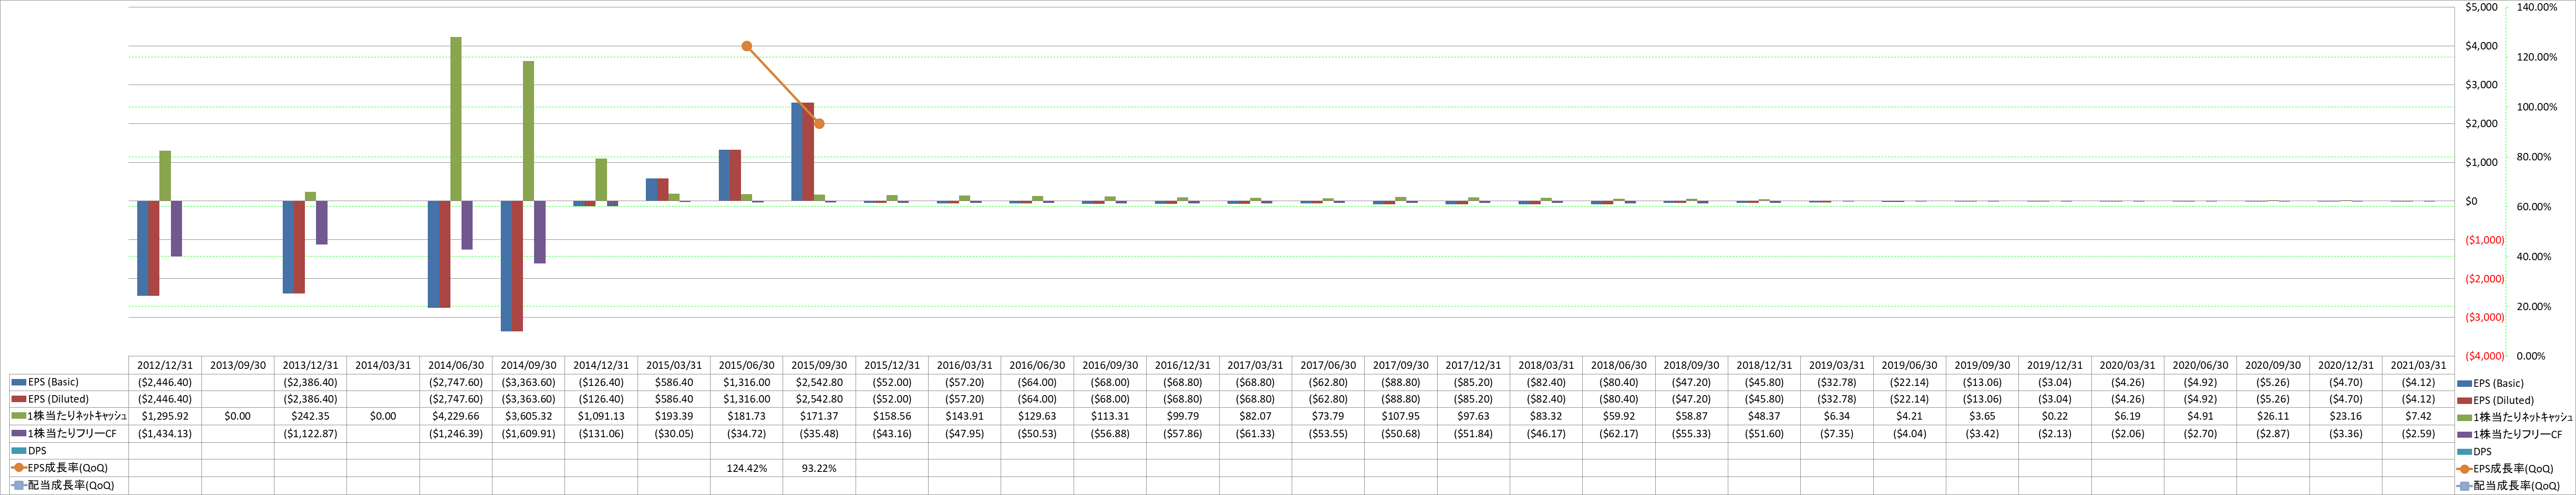The height and width of the screenshot is (495, 2576).
Task: Click the blue EPS (Basic) bar for 2015/09/30
Action: coord(797,152)
